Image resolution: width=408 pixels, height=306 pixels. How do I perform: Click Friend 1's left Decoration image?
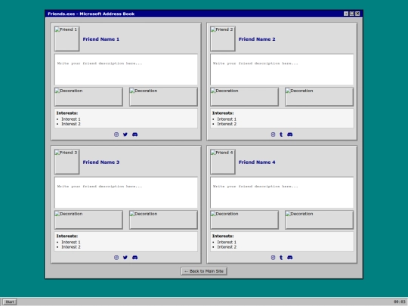(88, 97)
